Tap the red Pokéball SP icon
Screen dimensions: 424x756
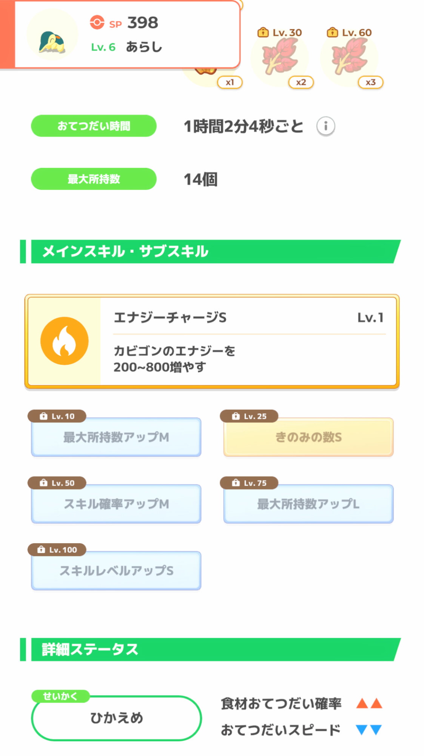point(97,22)
